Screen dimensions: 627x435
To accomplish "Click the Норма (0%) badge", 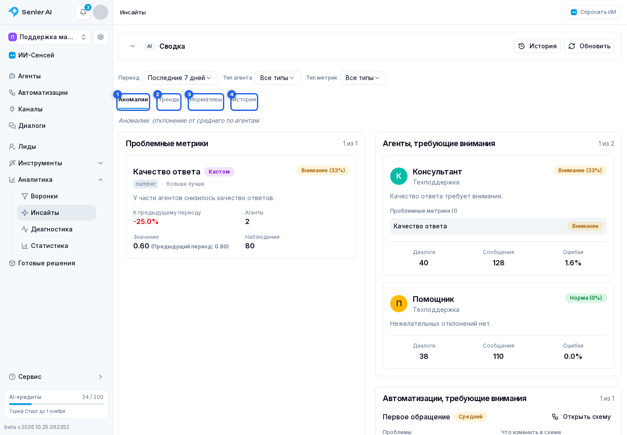I will coord(586,298).
